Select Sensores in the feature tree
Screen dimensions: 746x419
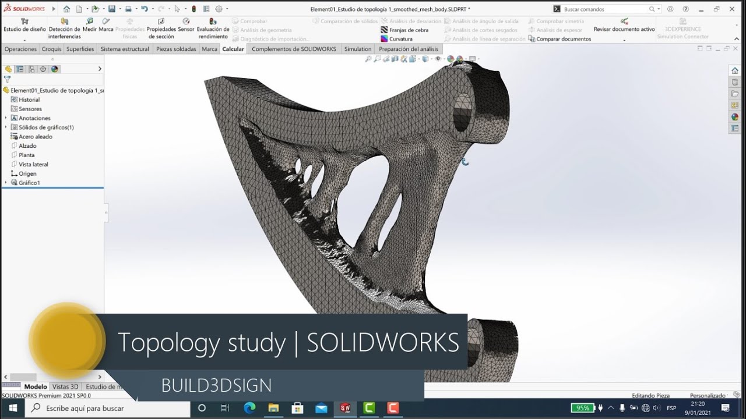click(x=26, y=109)
